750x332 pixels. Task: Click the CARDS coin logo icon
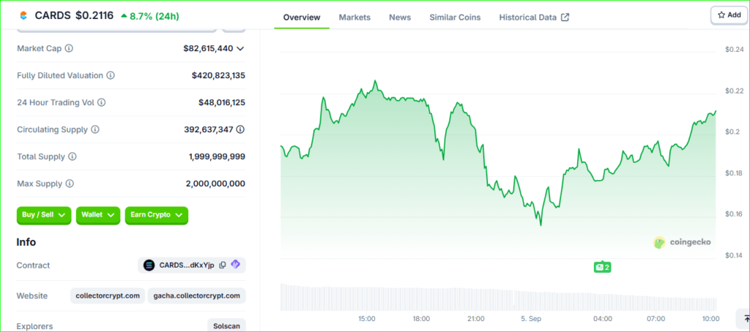tap(23, 15)
